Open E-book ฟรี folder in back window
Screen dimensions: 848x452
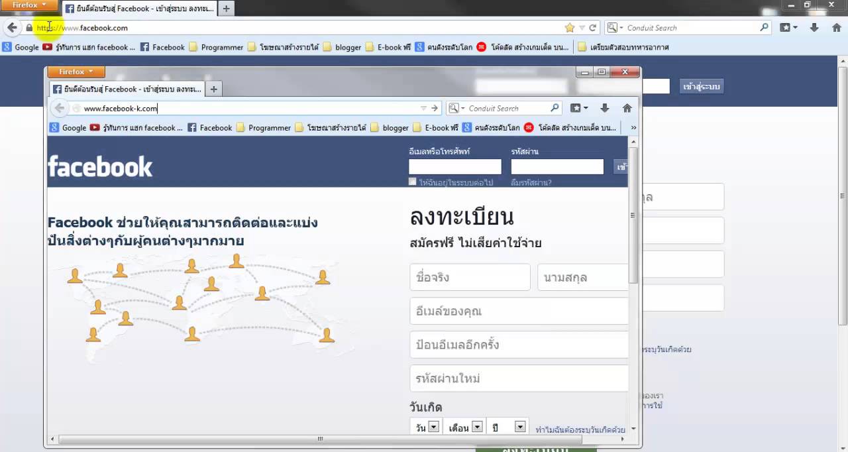[388, 47]
